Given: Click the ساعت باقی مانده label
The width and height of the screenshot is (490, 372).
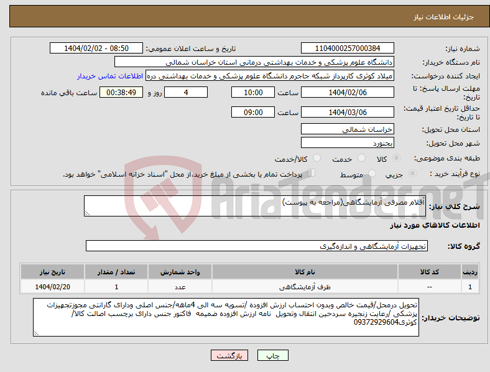Looking at the screenshot, I should click(69, 93).
